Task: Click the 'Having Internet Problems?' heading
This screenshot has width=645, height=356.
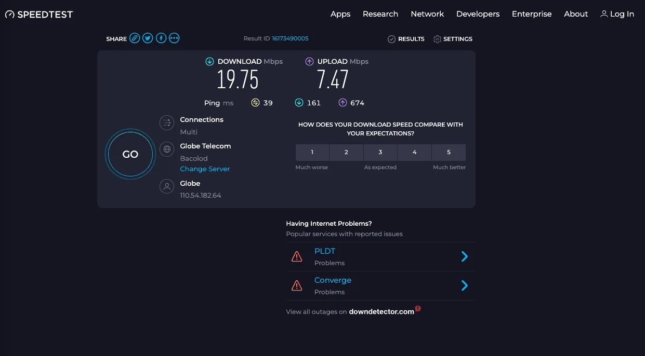Action: [329, 224]
